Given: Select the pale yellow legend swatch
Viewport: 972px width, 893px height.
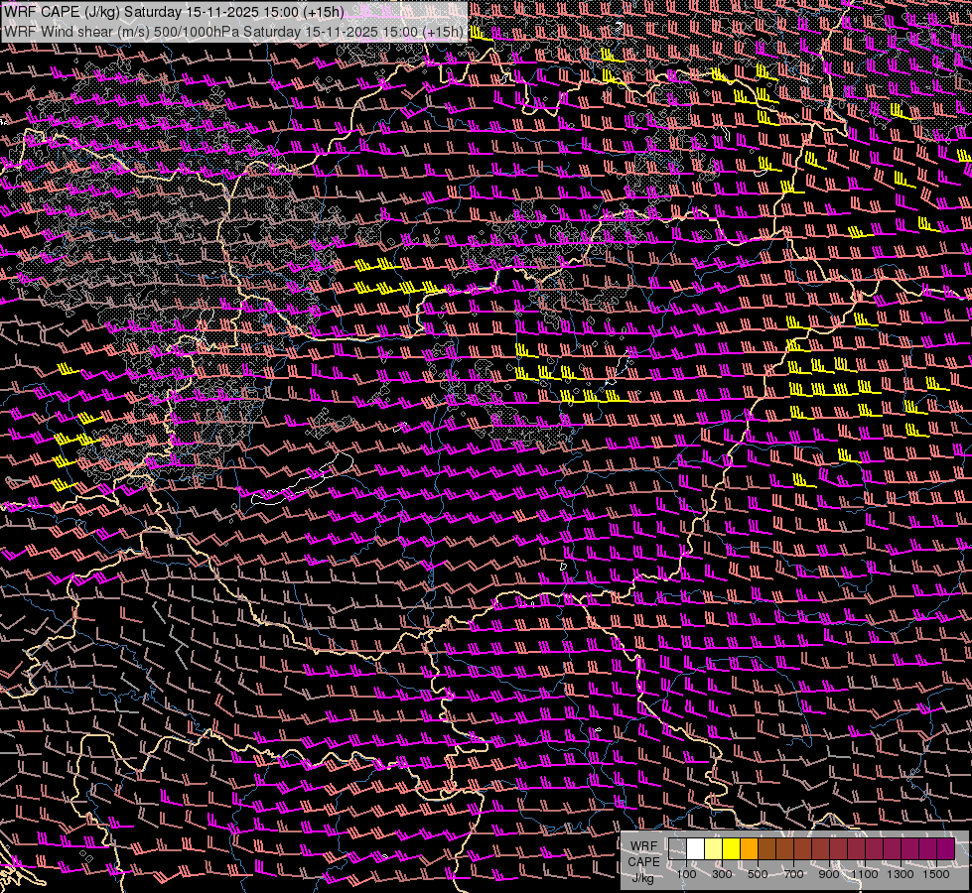Looking at the screenshot, I should click(713, 849).
